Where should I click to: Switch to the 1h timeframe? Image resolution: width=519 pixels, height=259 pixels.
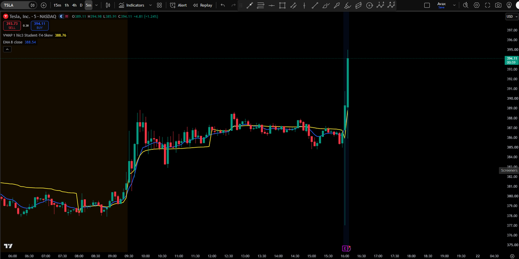pos(67,5)
